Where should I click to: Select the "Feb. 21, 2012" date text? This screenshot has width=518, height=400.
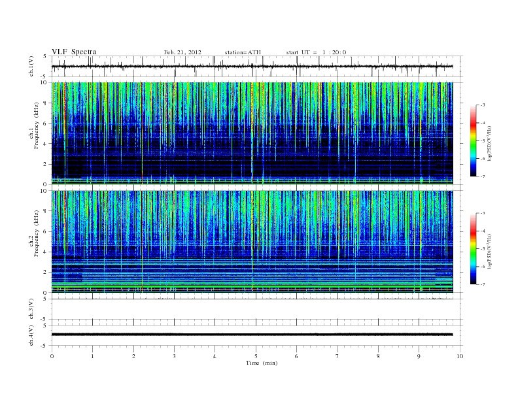(x=182, y=52)
